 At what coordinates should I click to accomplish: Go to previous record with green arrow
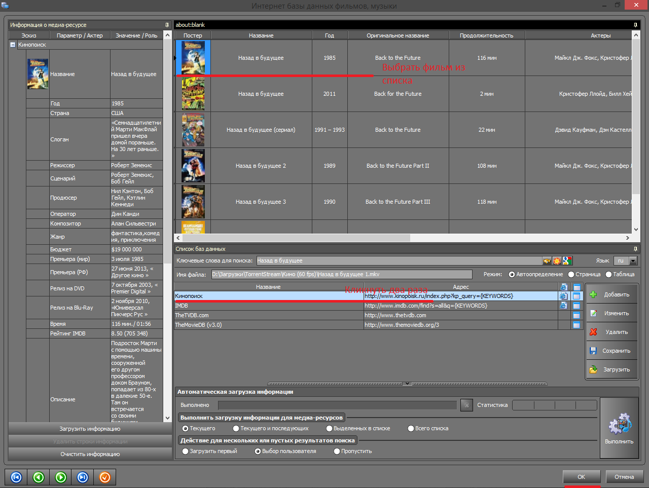pyautogui.click(x=39, y=477)
